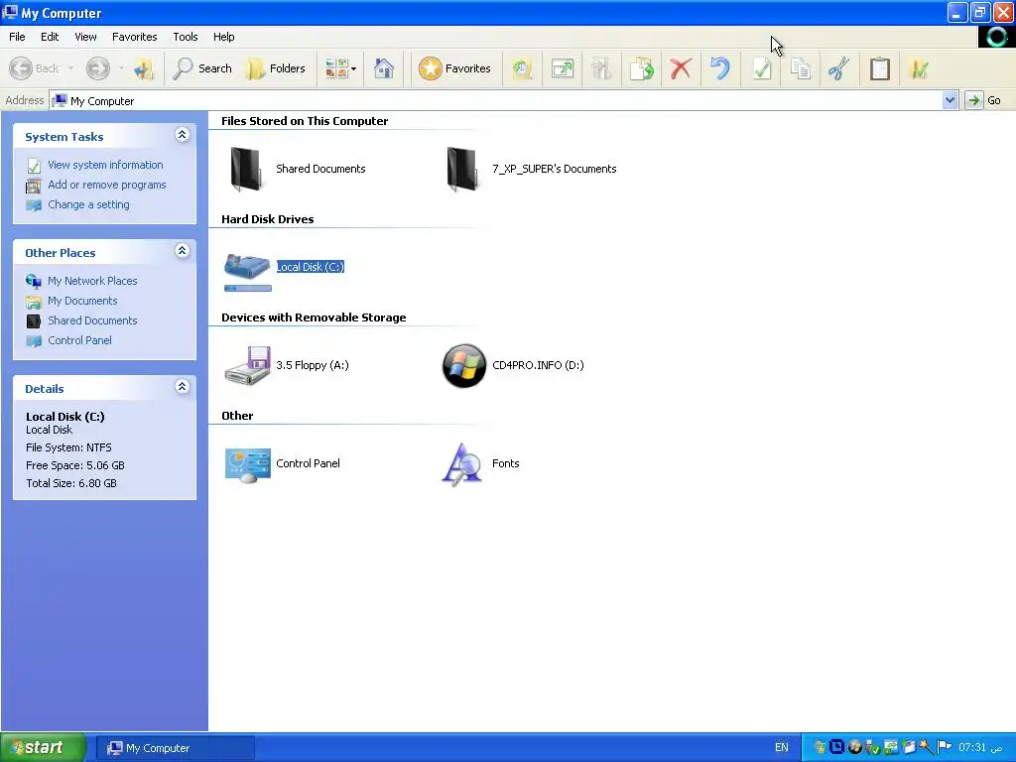The height and width of the screenshot is (762, 1016).
Task: Click Add or remove programs link
Action: click(107, 185)
